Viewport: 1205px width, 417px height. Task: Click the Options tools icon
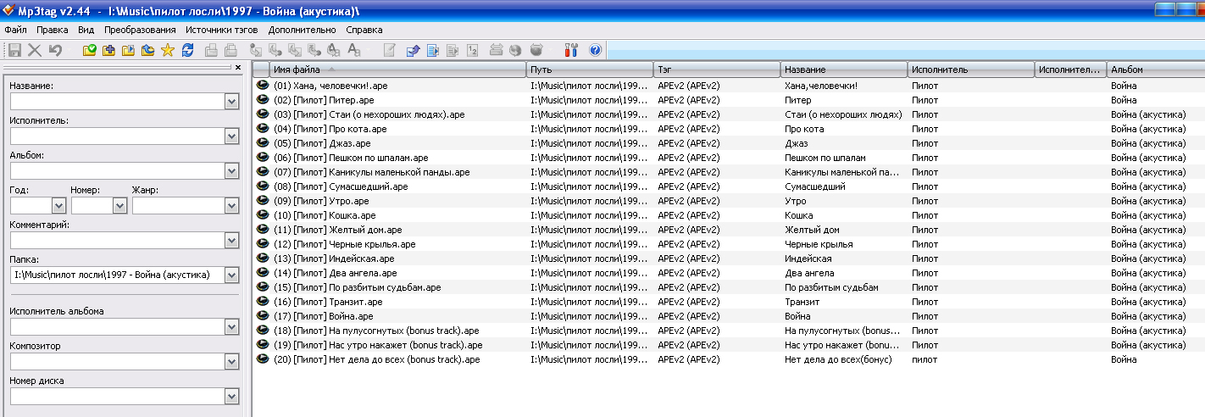[x=570, y=50]
